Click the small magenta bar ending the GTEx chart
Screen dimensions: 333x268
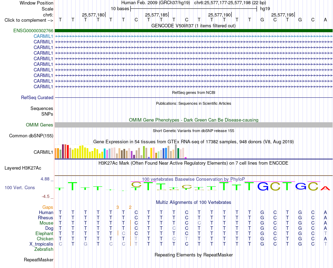(x=186, y=158)
